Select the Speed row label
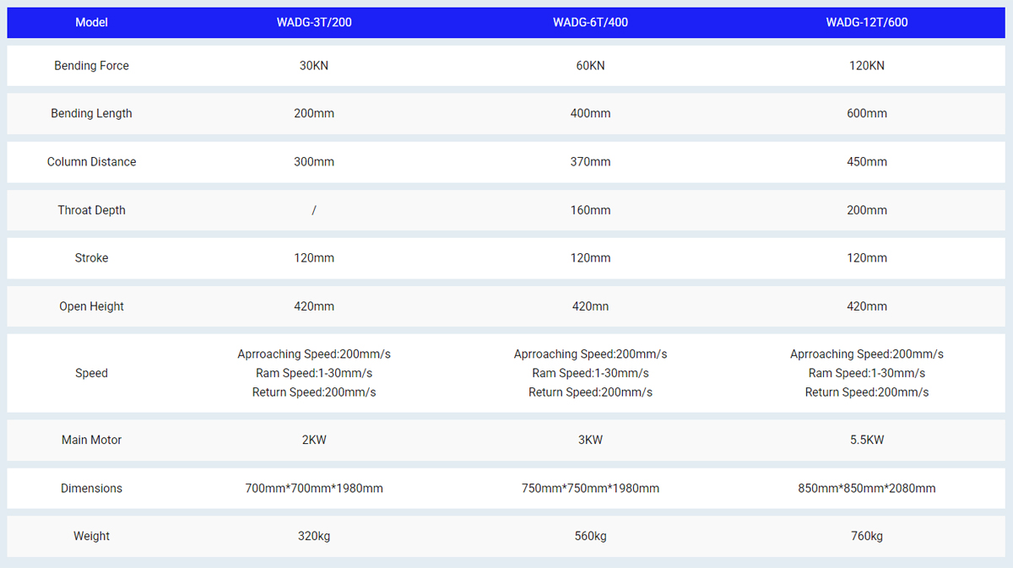 click(91, 373)
